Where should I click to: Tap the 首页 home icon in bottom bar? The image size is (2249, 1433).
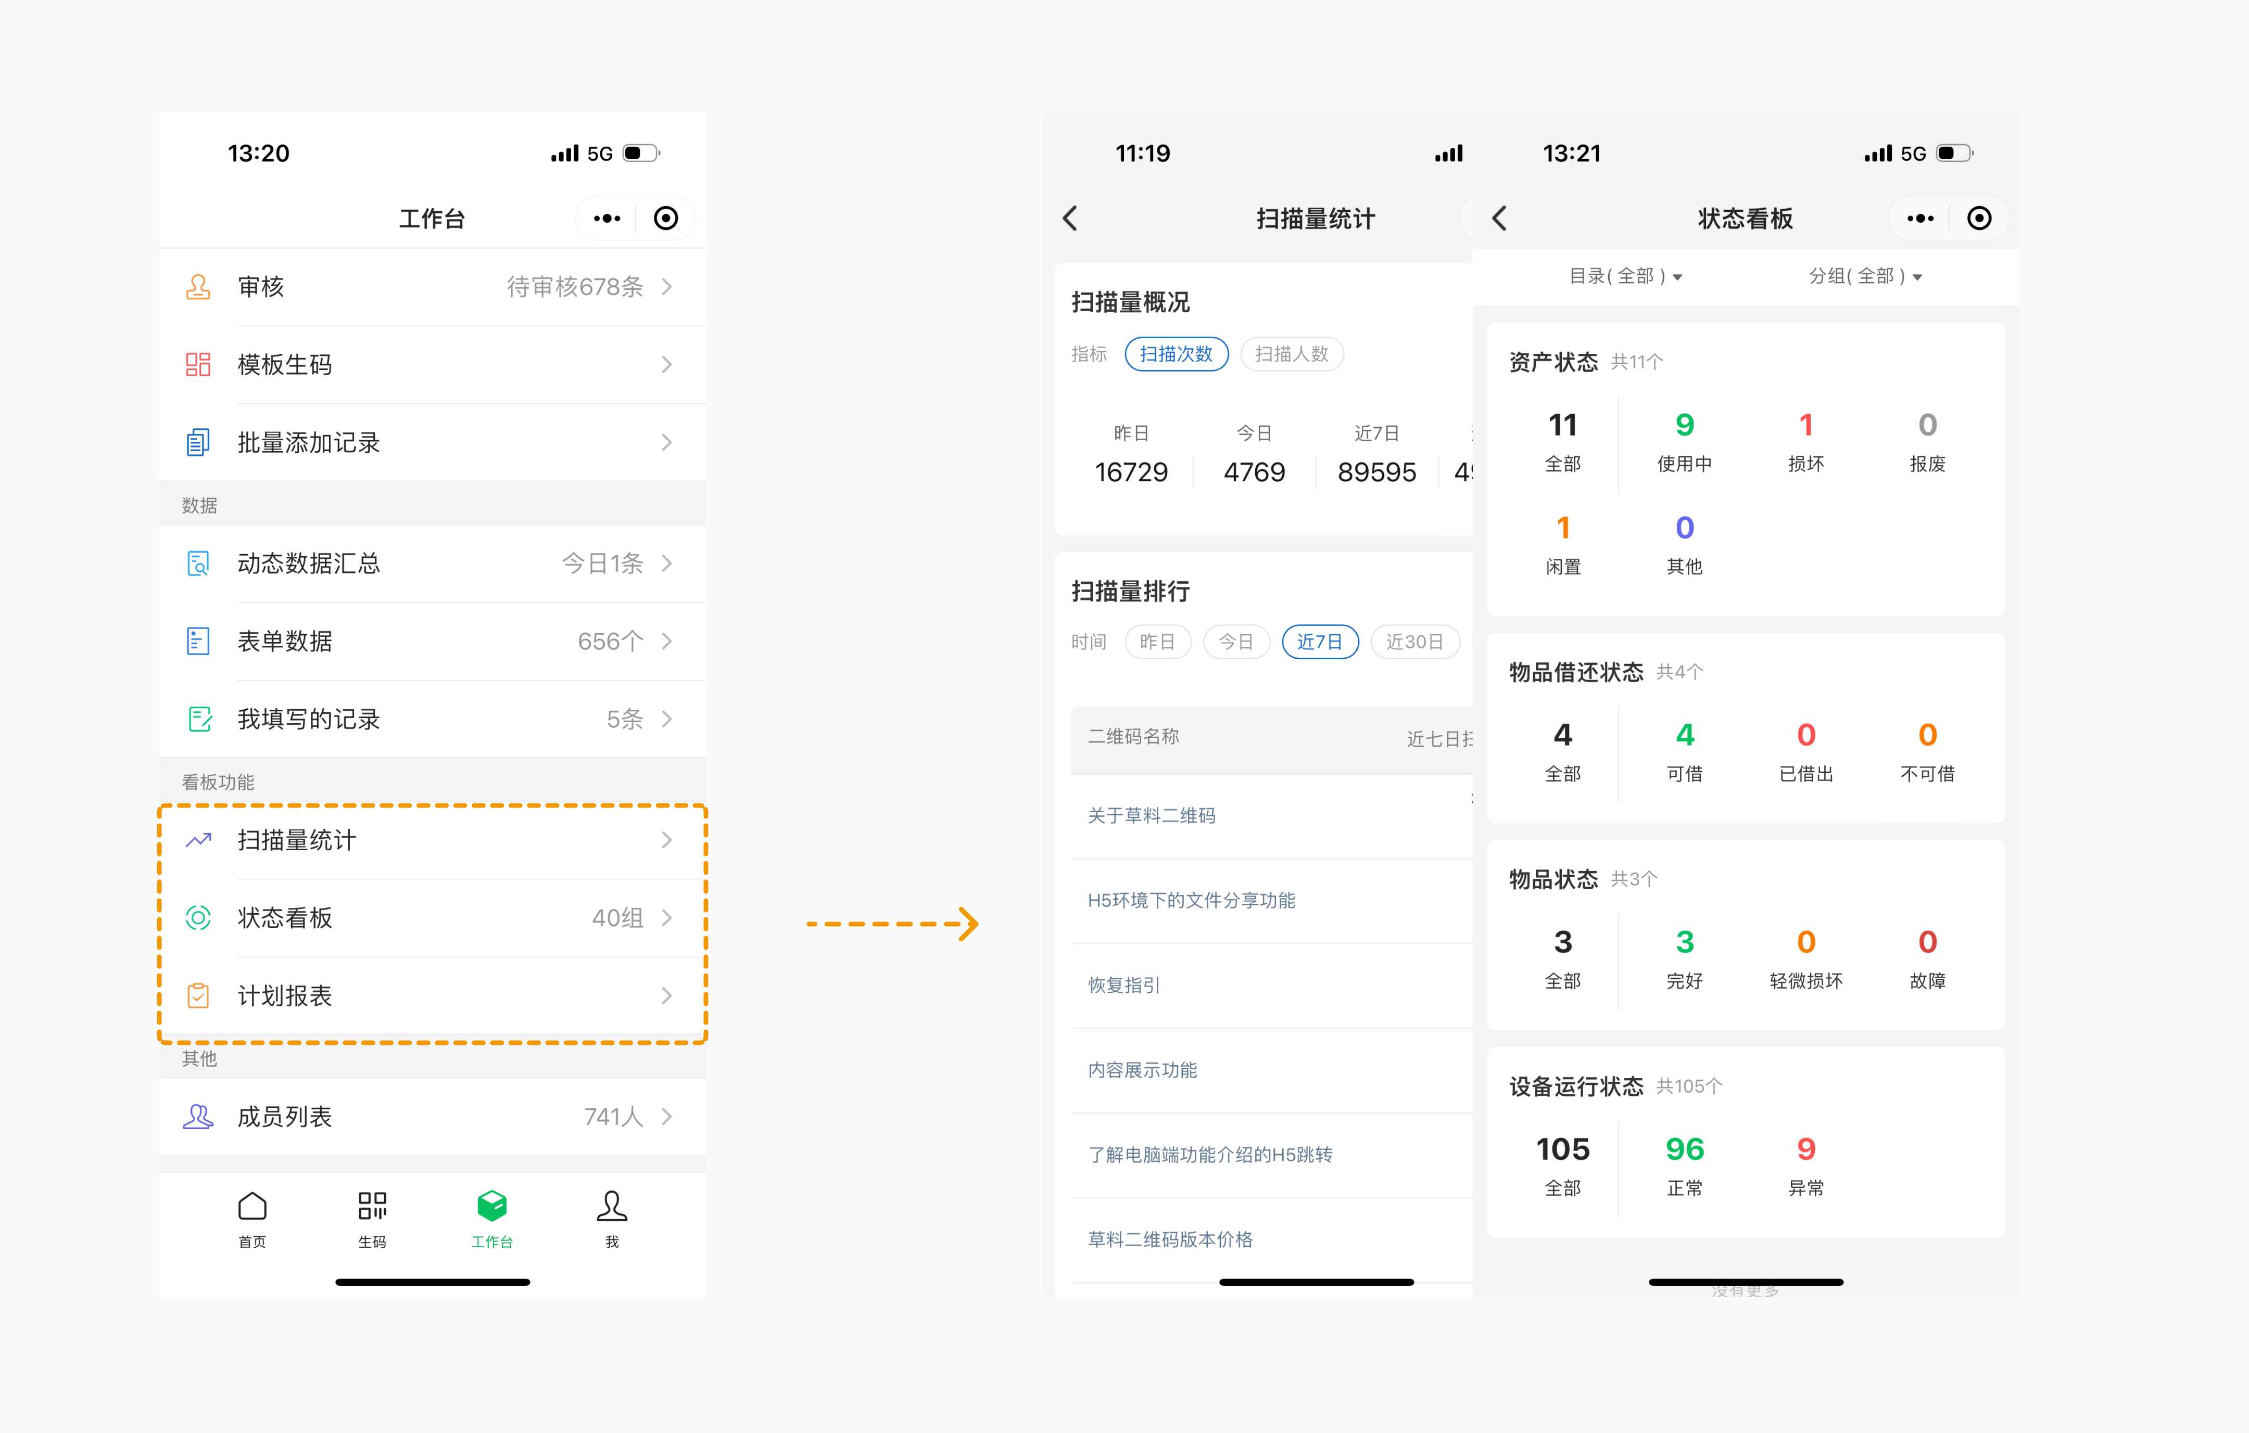(x=252, y=1206)
